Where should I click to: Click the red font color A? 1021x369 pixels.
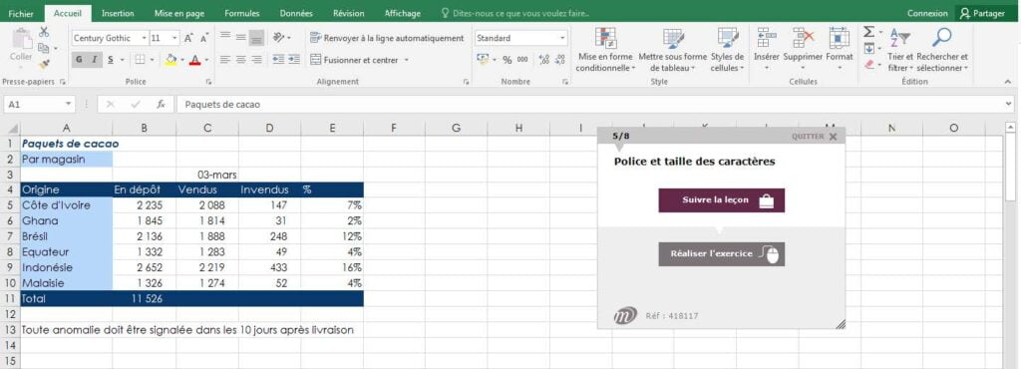point(194,59)
